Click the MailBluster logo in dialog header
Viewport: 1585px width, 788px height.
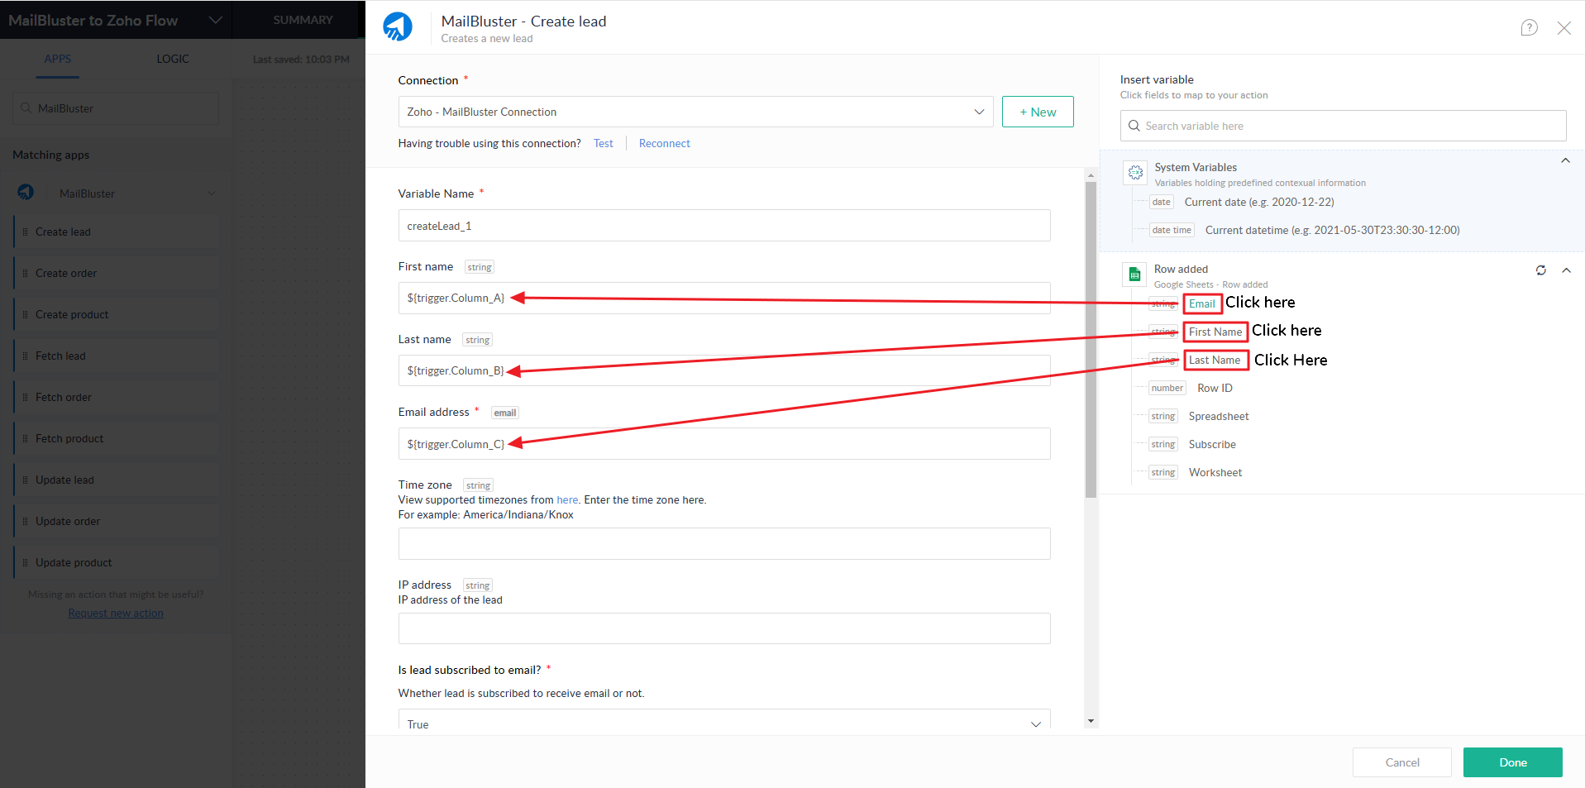[x=398, y=27]
